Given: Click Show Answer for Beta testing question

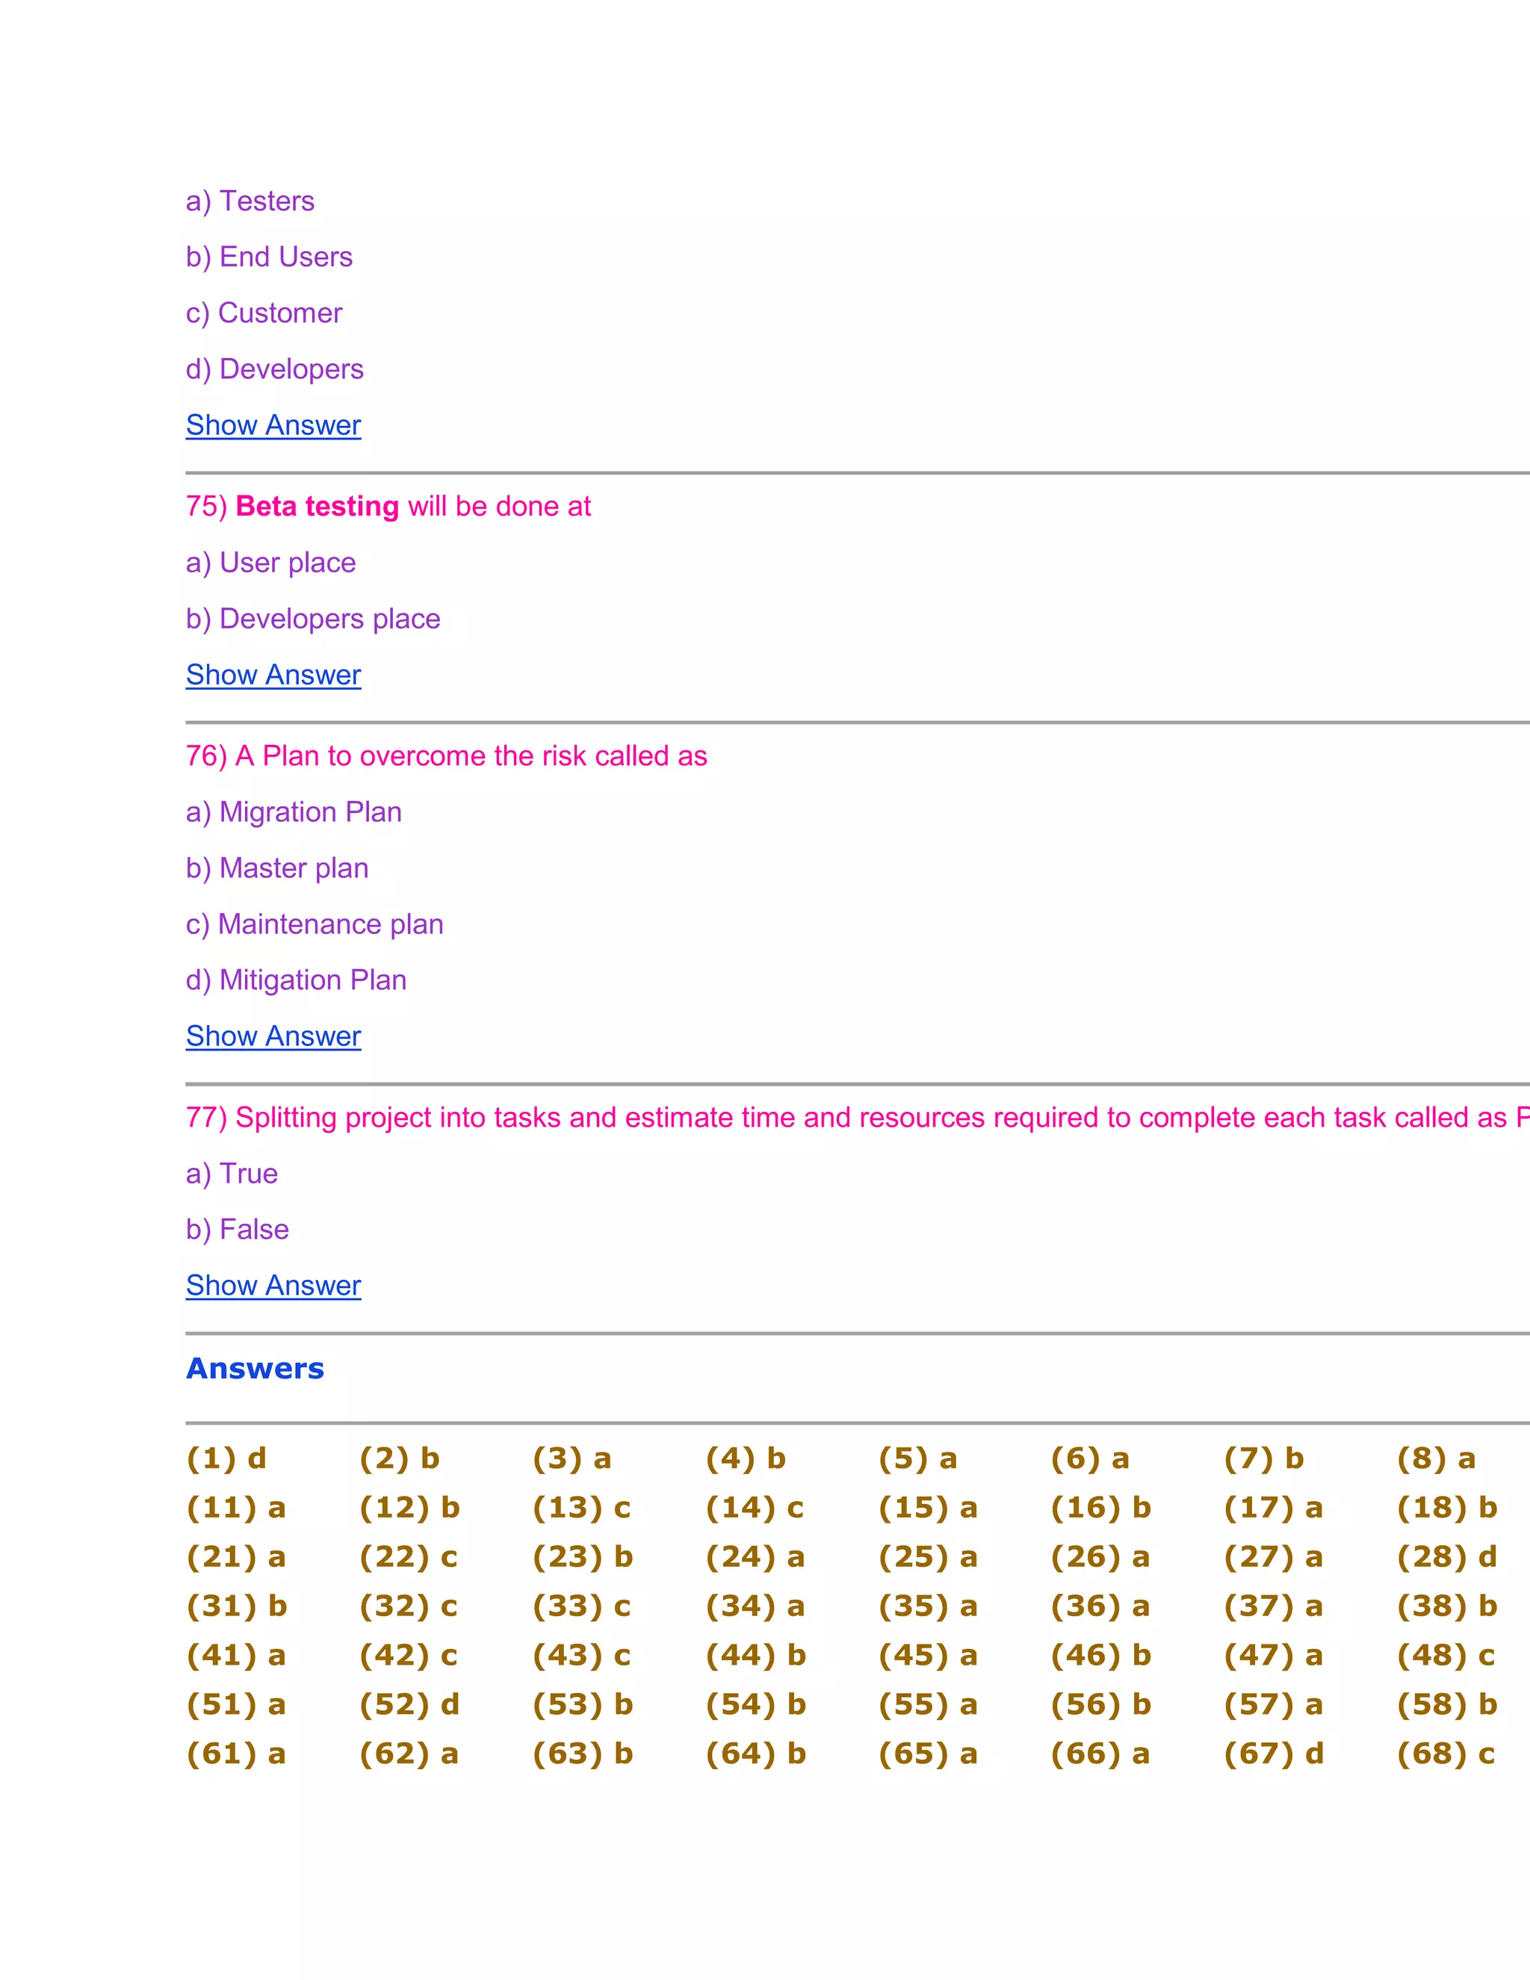Looking at the screenshot, I should point(273,675).
